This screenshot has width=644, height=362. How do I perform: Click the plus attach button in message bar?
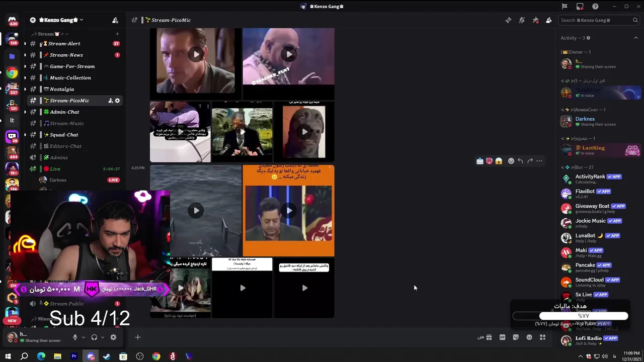(x=138, y=337)
